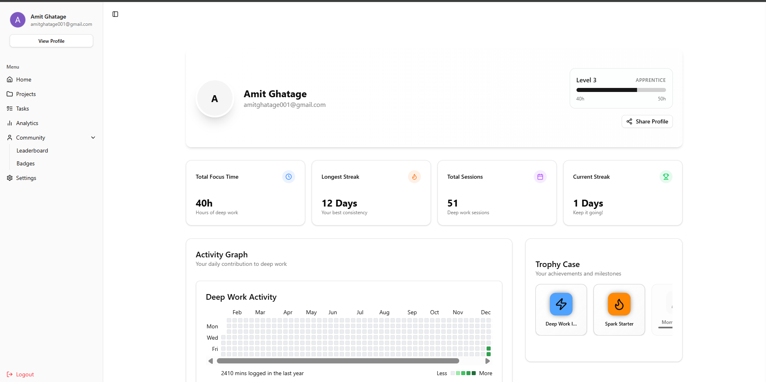
Task: Open the Deep Work trophy card
Action: pos(561,310)
